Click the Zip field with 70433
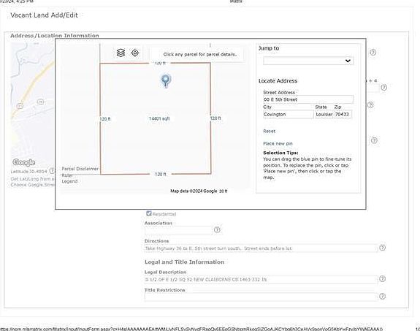Image resolution: width=420 pixels, height=331 pixels. (343, 115)
